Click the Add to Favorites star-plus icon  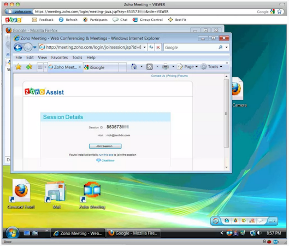[x=29, y=67]
